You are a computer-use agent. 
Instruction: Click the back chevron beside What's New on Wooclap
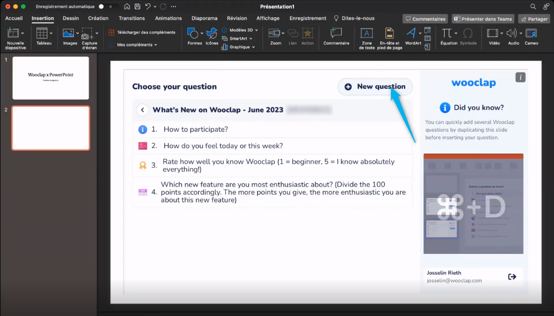click(143, 110)
